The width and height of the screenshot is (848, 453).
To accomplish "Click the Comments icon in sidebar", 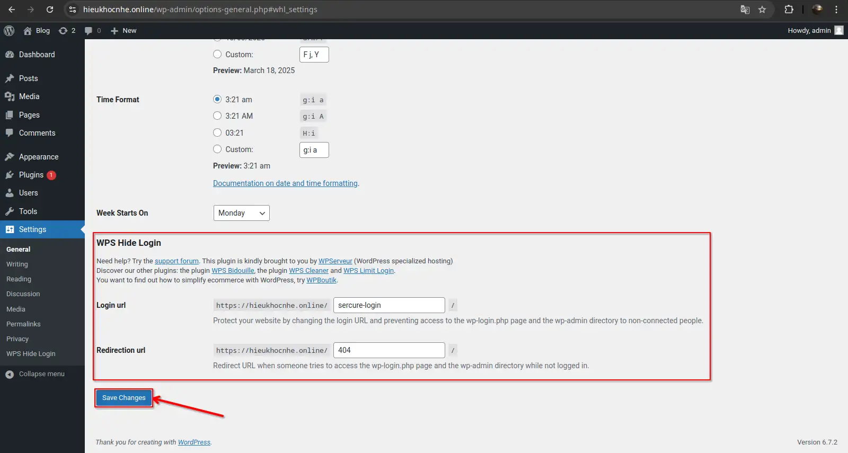I will (x=10, y=133).
